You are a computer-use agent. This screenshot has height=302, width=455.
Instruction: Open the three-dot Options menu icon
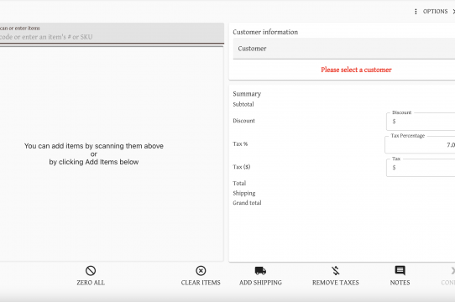tap(416, 11)
